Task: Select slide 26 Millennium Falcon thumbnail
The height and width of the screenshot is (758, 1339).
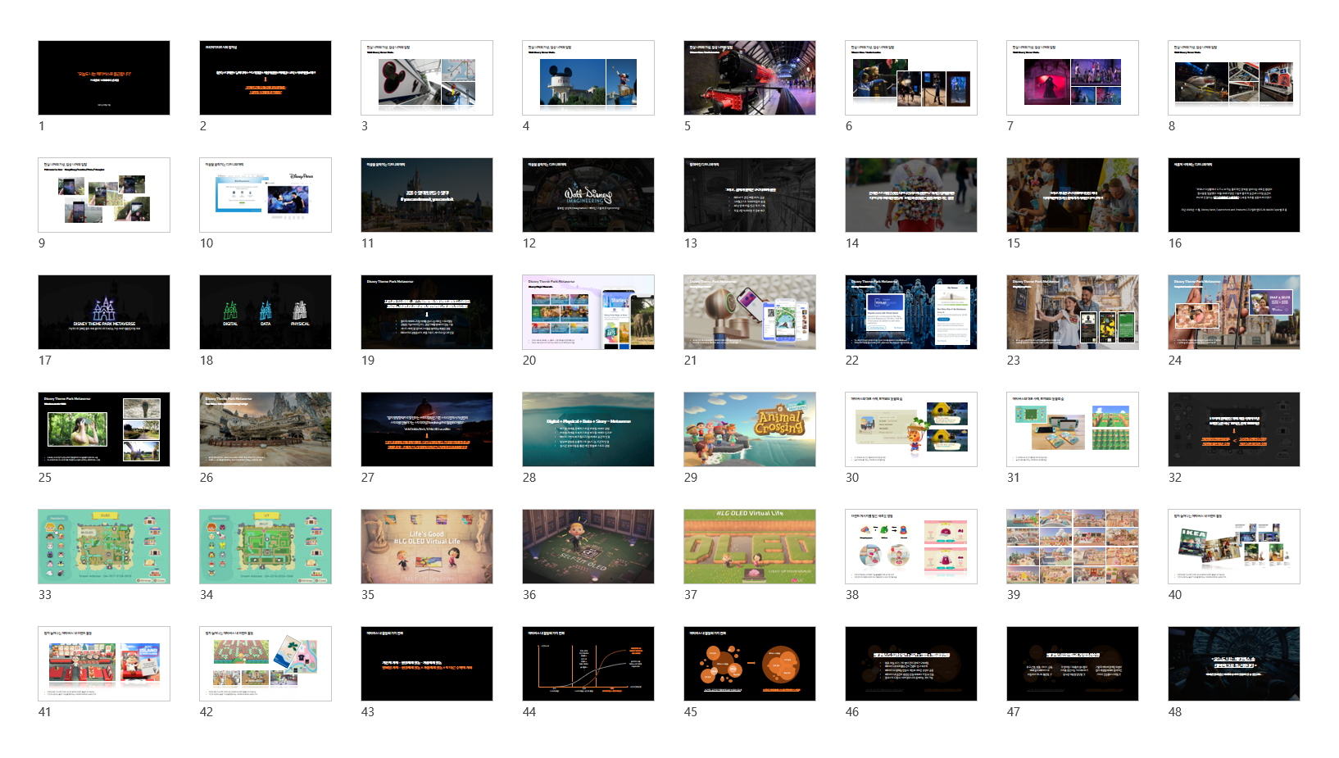Action: 266,429
